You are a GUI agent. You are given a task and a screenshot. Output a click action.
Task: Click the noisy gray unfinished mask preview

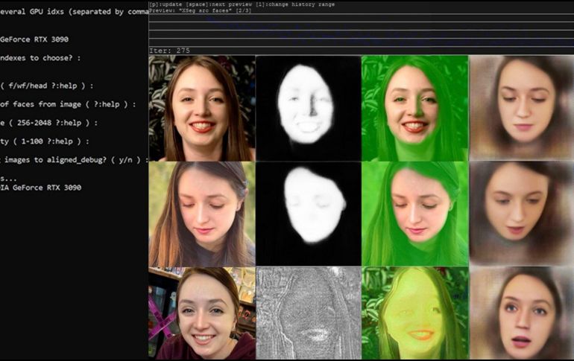pyautogui.click(x=308, y=313)
